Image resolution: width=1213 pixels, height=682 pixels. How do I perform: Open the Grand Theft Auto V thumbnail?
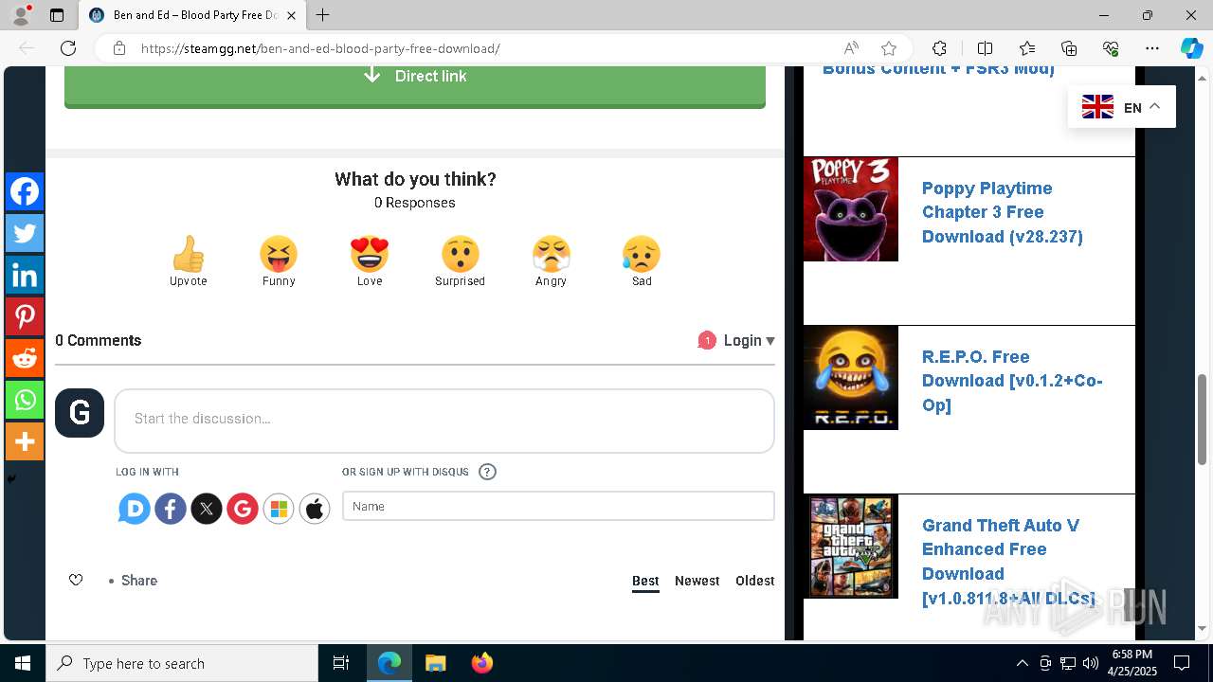pyautogui.click(x=851, y=547)
